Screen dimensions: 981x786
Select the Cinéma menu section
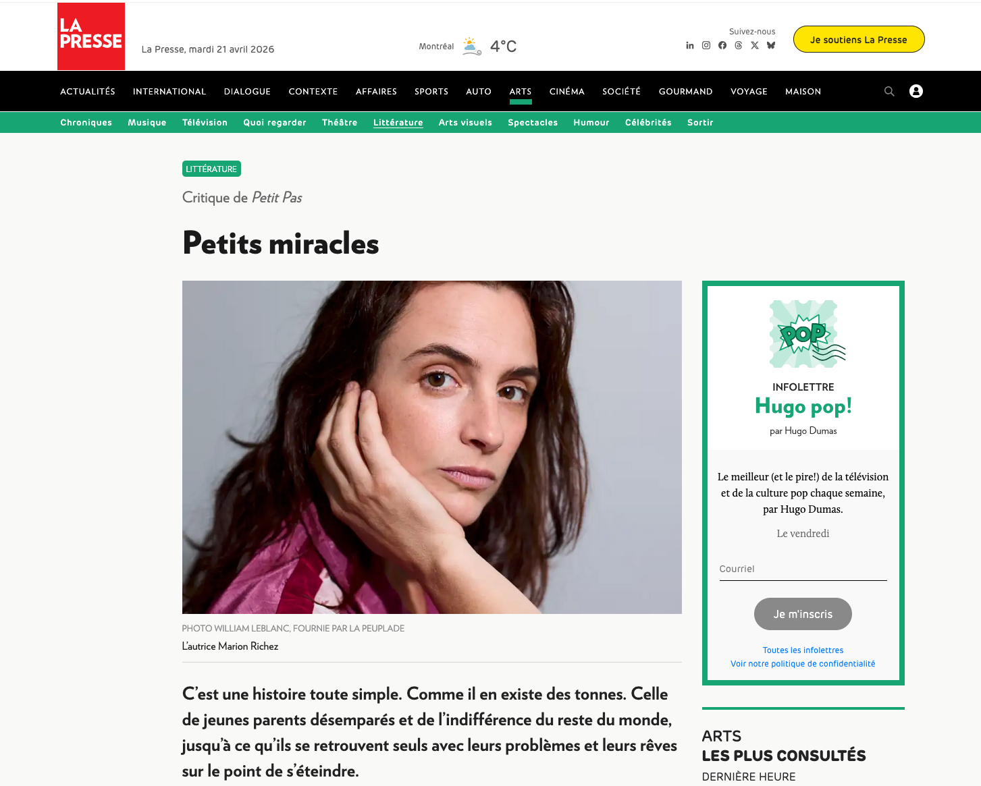click(x=567, y=92)
